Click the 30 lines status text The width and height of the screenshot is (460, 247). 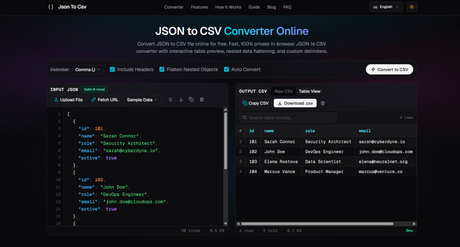tap(191, 231)
